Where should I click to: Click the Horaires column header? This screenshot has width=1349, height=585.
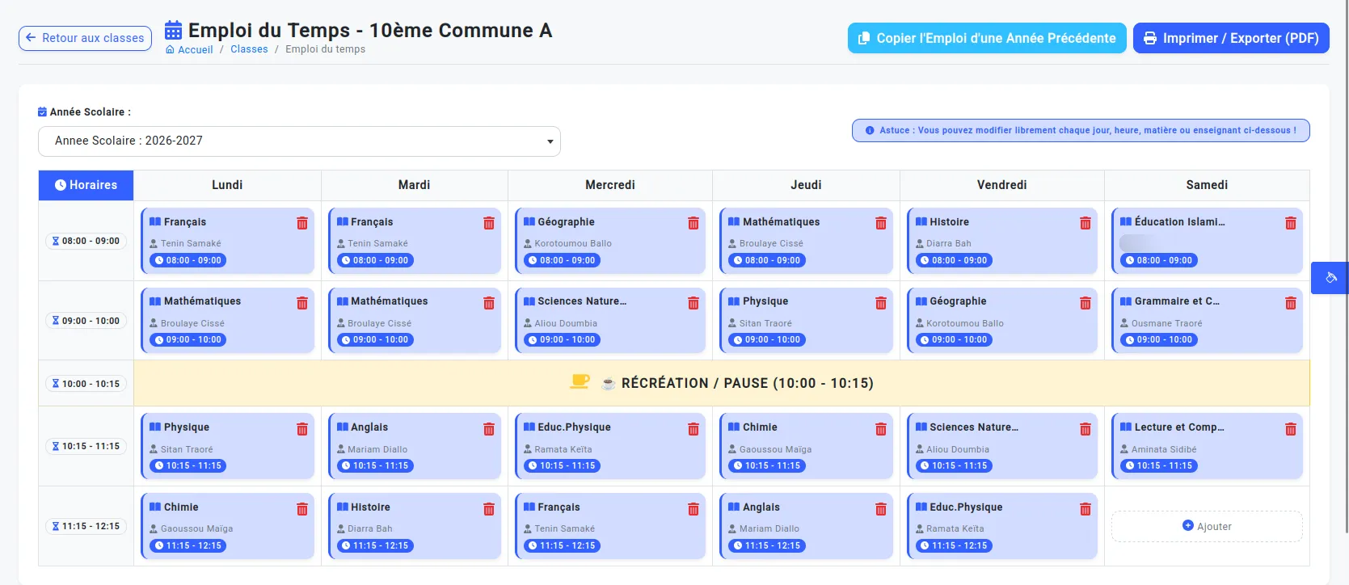coord(86,185)
